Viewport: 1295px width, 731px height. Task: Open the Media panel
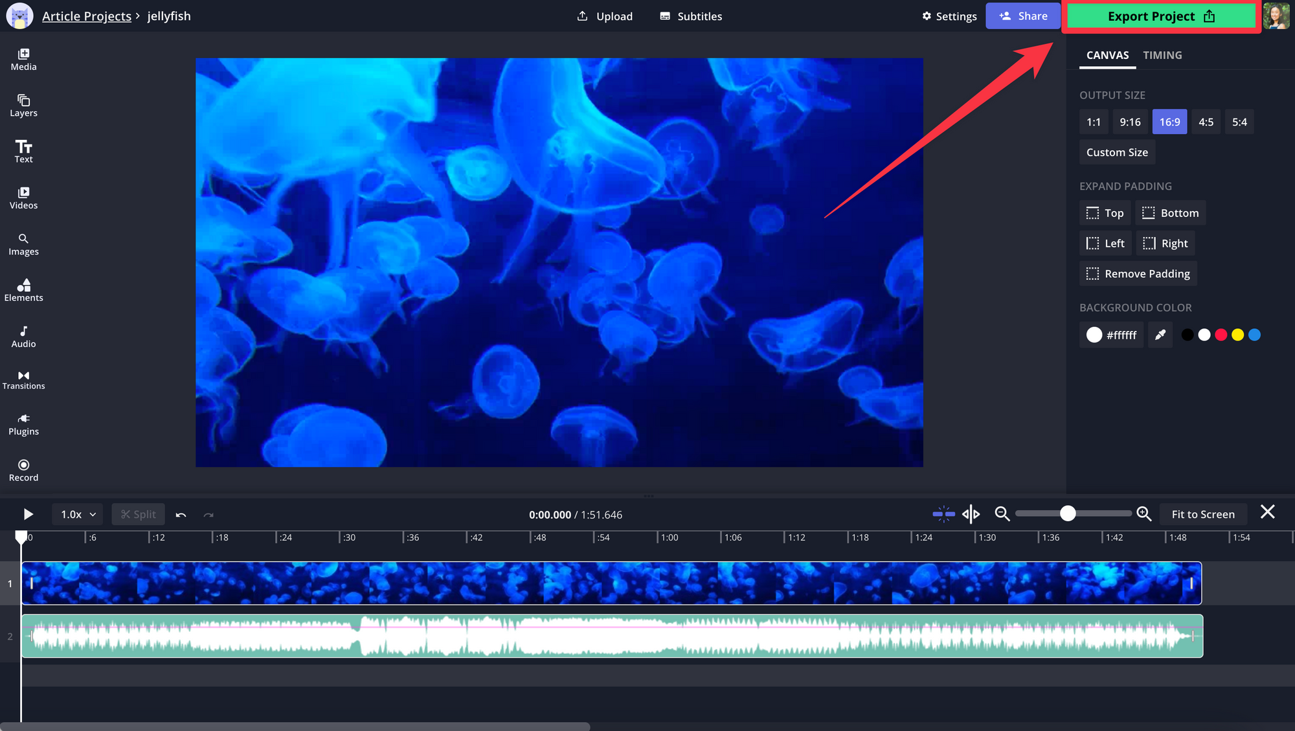(x=23, y=60)
